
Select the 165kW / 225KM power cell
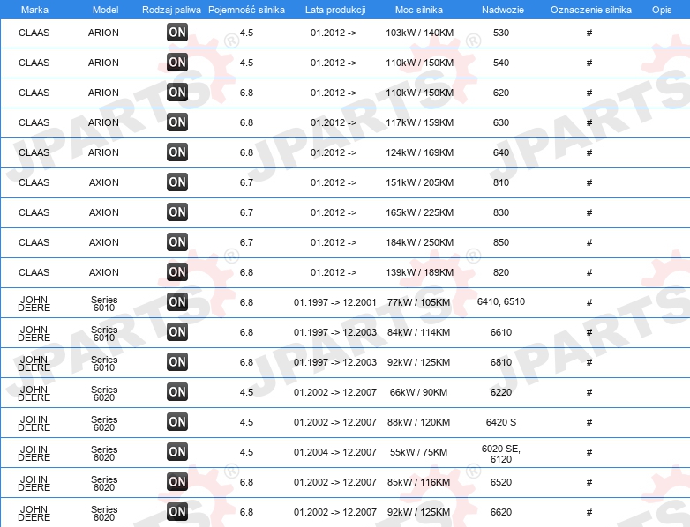(419, 212)
